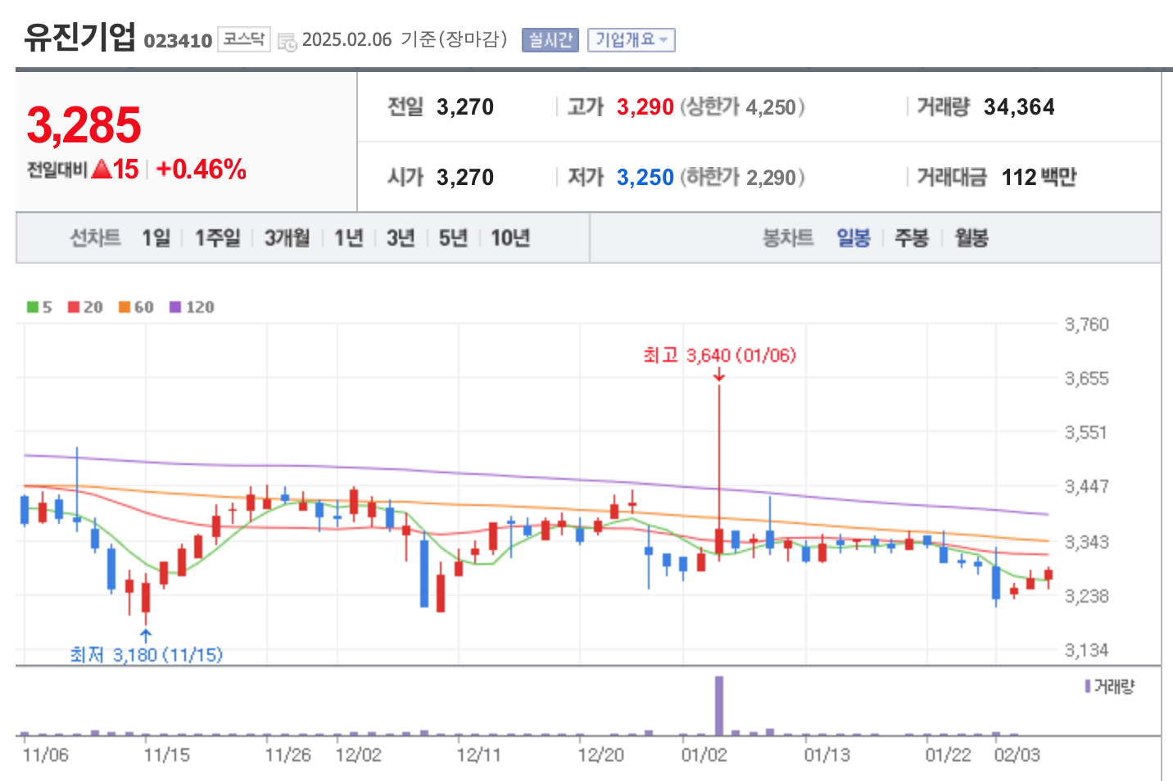Click the 01/13 date axis label
The image size is (1173, 781).
(x=827, y=755)
